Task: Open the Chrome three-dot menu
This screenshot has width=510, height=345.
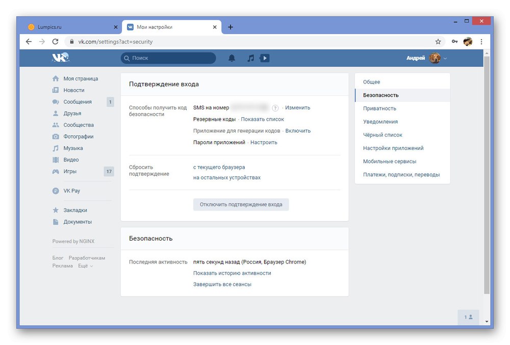Action: point(481,42)
